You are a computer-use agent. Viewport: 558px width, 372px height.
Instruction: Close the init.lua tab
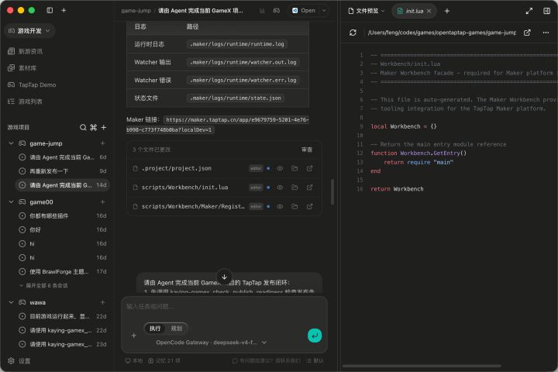[x=429, y=11]
